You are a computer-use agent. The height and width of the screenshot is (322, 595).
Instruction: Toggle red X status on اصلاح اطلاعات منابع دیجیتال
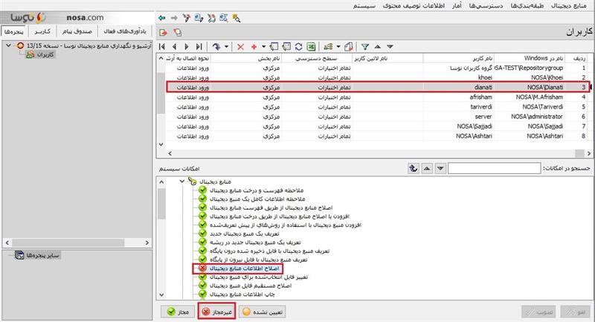click(202, 268)
